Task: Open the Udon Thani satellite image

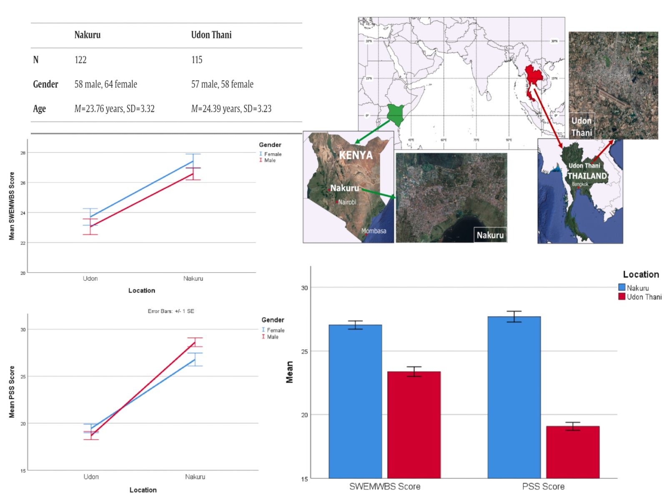Action: 613,85
